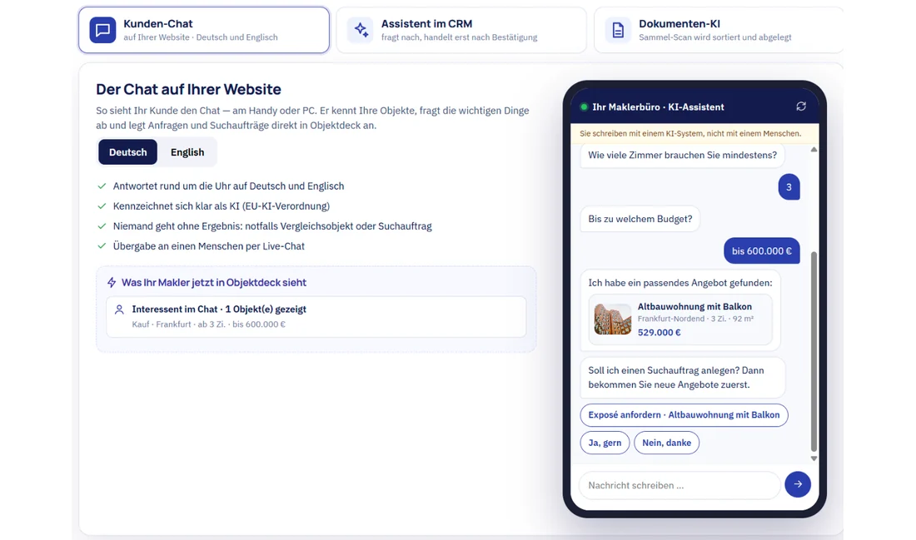The image size is (916, 540).
Task: Send message with the arrow button
Action: pyautogui.click(x=798, y=484)
